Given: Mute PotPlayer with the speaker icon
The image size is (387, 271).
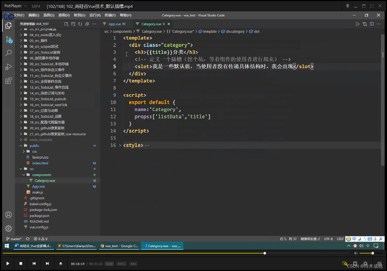Looking at the screenshot, I should coord(356,253).
